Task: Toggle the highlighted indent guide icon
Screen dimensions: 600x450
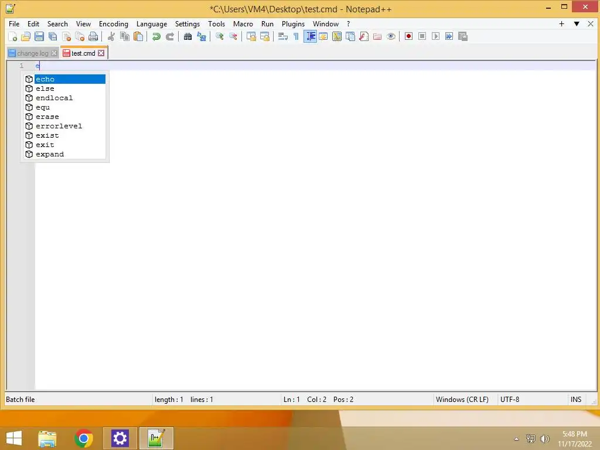Action: pos(310,36)
